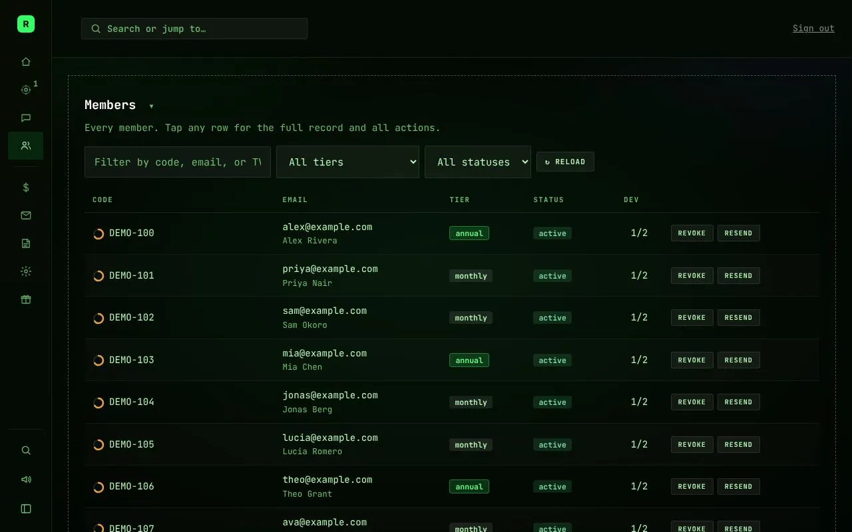852x532 pixels.
Task: Select the Members people icon in sidebar
Action: [x=26, y=146]
